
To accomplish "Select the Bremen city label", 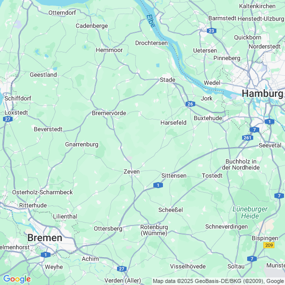I will [45, 238].
